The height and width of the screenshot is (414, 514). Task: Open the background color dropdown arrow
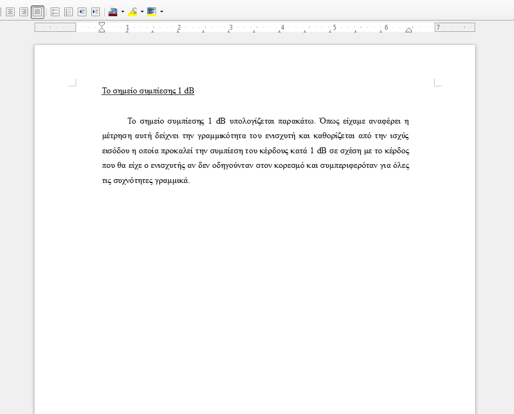point(161,12)
